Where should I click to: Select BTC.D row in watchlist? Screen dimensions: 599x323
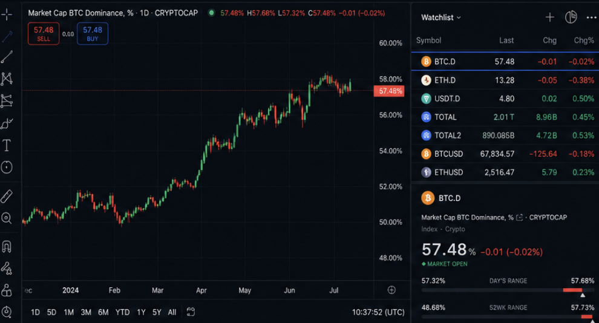point(505,62)
